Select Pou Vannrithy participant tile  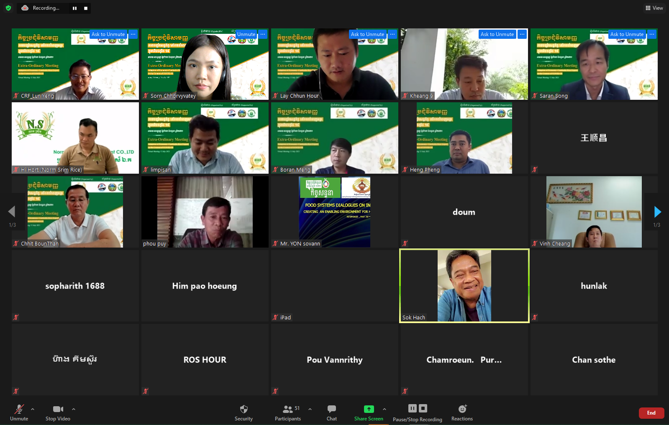point(335,359)
